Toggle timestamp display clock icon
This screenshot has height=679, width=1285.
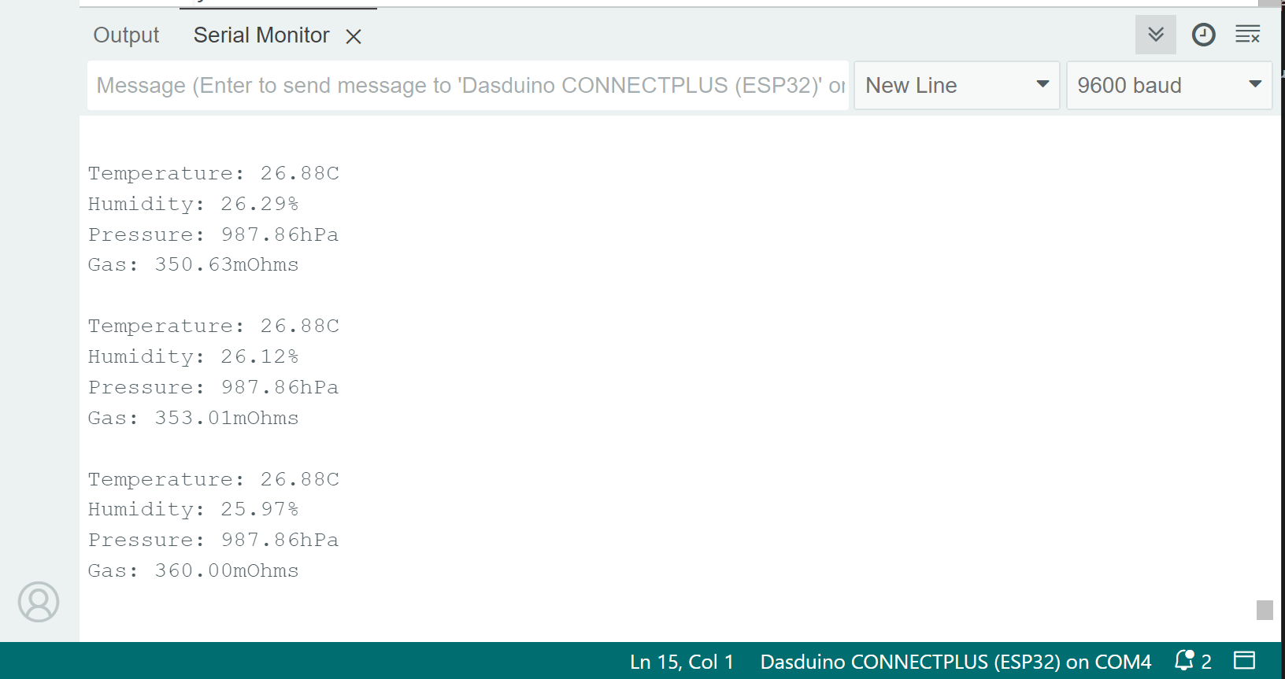point(1203,35)
